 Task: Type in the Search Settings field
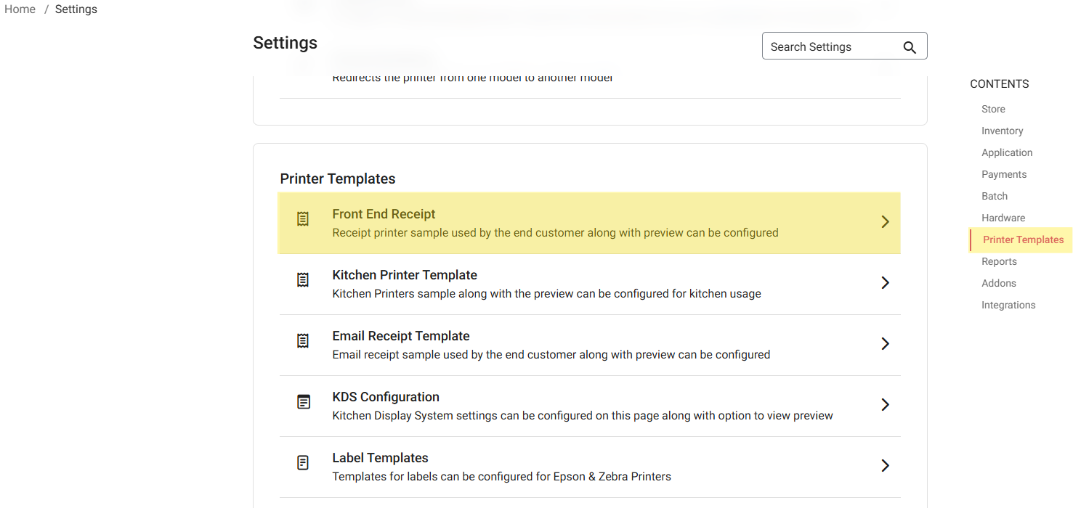point(832,47)
